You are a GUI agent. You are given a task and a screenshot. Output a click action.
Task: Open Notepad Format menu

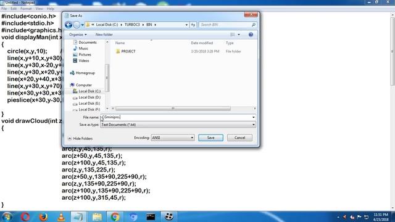tap(26, 9)
